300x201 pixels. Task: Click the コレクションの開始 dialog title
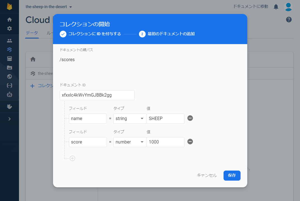[85, 24]
